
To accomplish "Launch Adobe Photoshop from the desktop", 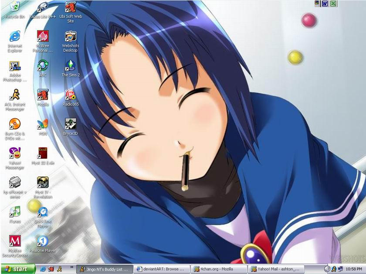I will pyautogui.click(x=15, y=71).
